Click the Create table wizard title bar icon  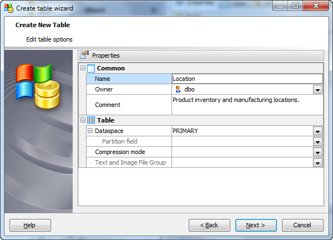click(x=9, y=8)
